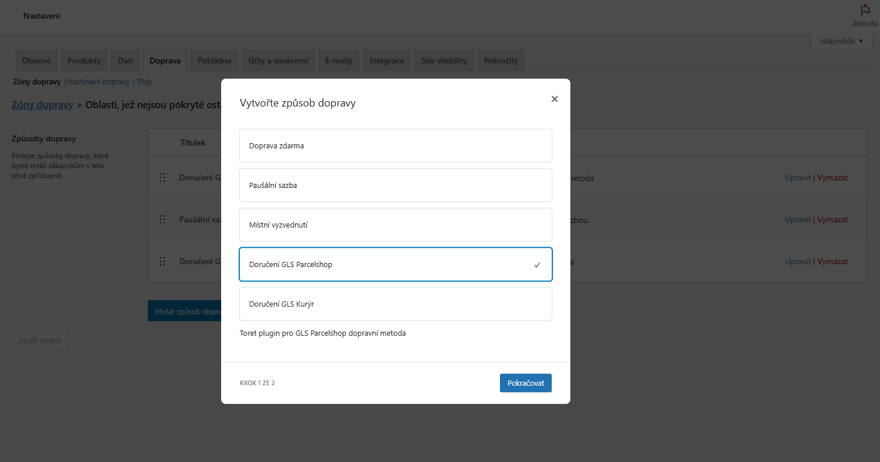Select the Doprava zdarma option
Viewport: 880px width, 462px height.
pyautogui.click(x=396, y=145)
